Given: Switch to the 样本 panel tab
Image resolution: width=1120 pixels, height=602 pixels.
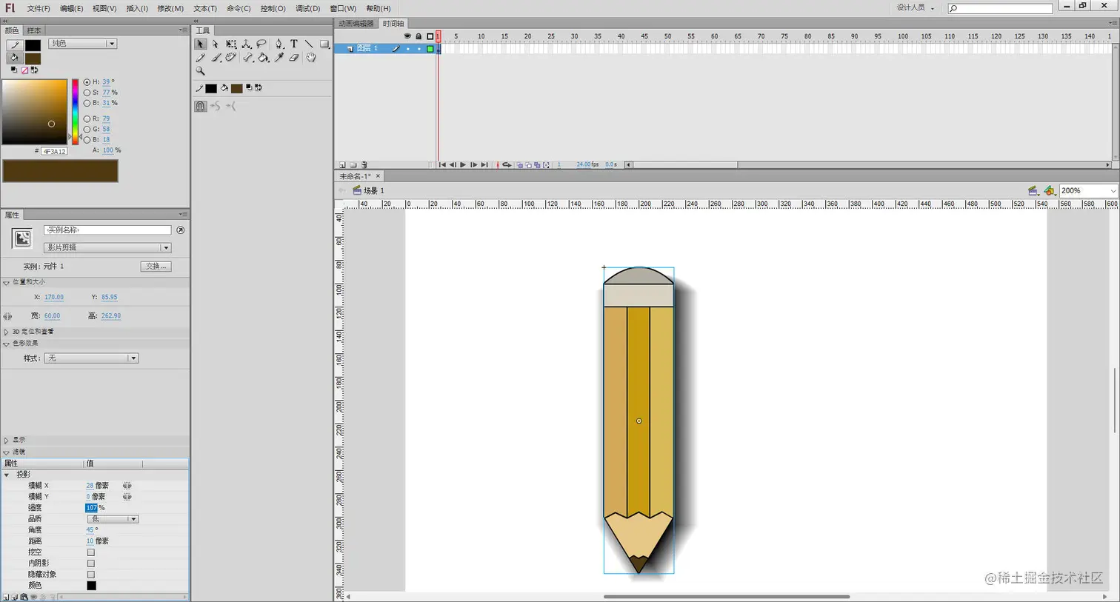Looking at the screenshot, I should click(33, 30).
